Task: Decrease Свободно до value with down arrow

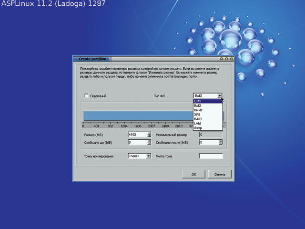Action: pos(149,144)
